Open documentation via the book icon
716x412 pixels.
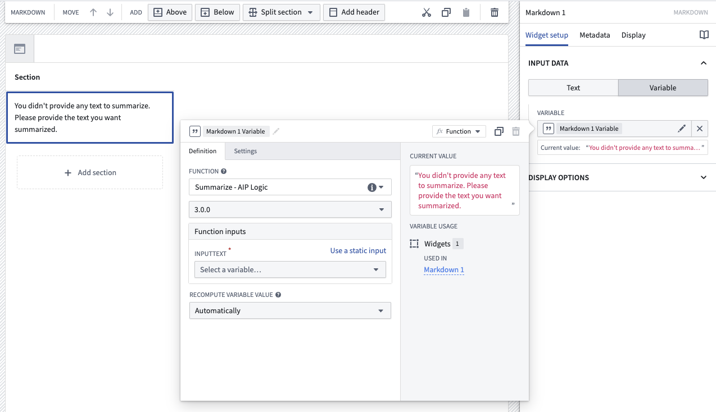click(704, 35)
